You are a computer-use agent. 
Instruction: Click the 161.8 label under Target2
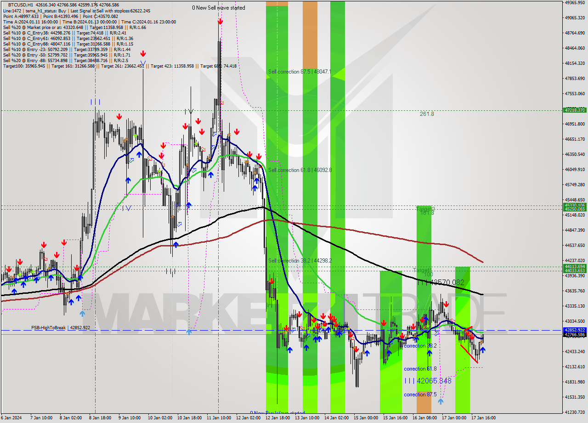tap(427, 212)
